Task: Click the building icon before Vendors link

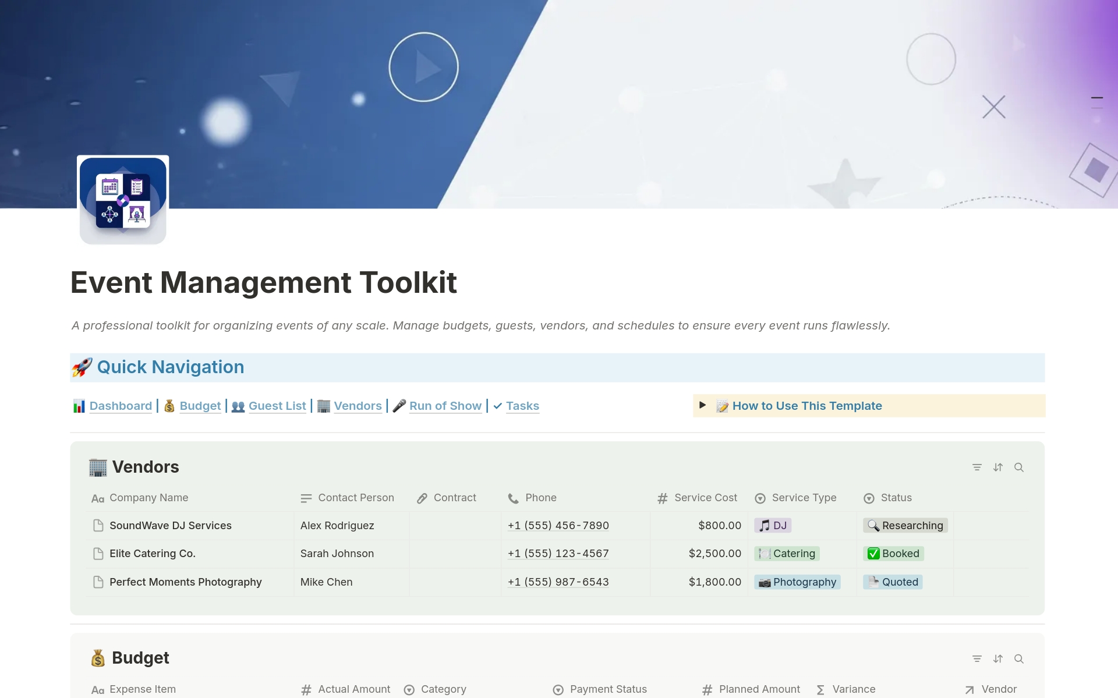Action: [324, 406]
